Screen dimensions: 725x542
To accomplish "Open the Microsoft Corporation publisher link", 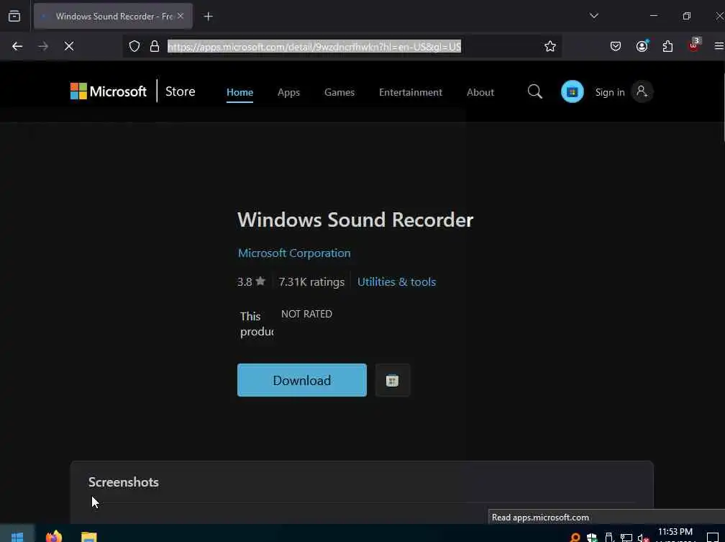I will (x=294, y=253).
